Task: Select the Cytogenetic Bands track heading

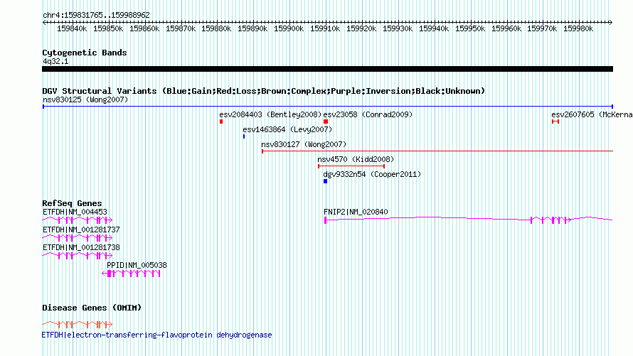Action: click(x=85, y=53)
